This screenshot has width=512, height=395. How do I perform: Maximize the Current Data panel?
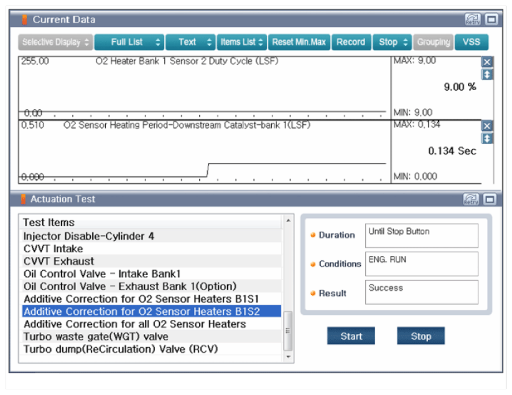coord(491,20)
